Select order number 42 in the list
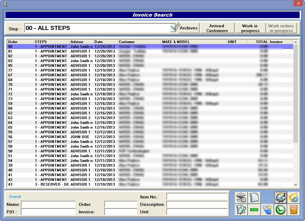Image resolution: width=305 pixels, height=221 pixels. click(x=150, y=179)
